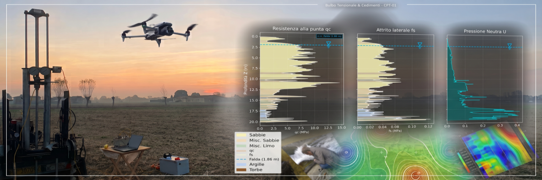Screen dimensions: 542x180
Task: Click the water table triangle in Pressione Neutra chart
Action: [510, 46]
